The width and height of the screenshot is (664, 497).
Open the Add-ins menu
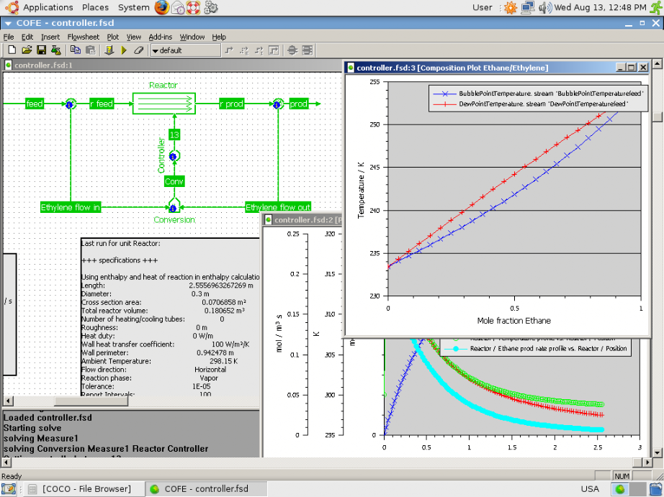[x=161, y=37]
